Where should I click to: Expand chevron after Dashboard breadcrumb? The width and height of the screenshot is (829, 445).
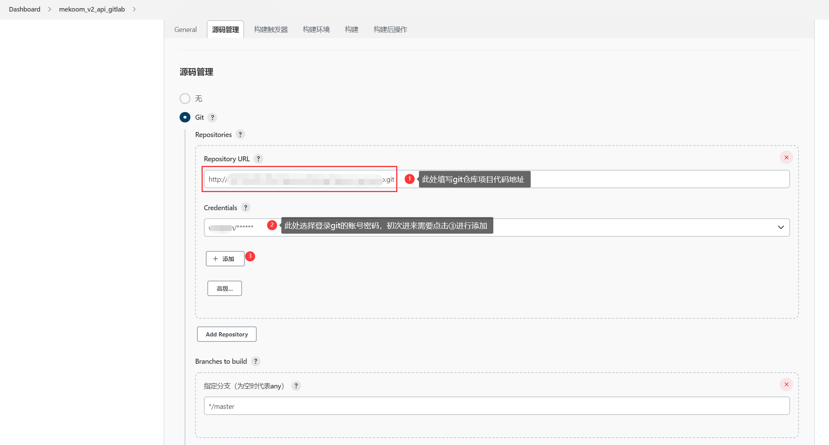point(49,9)
